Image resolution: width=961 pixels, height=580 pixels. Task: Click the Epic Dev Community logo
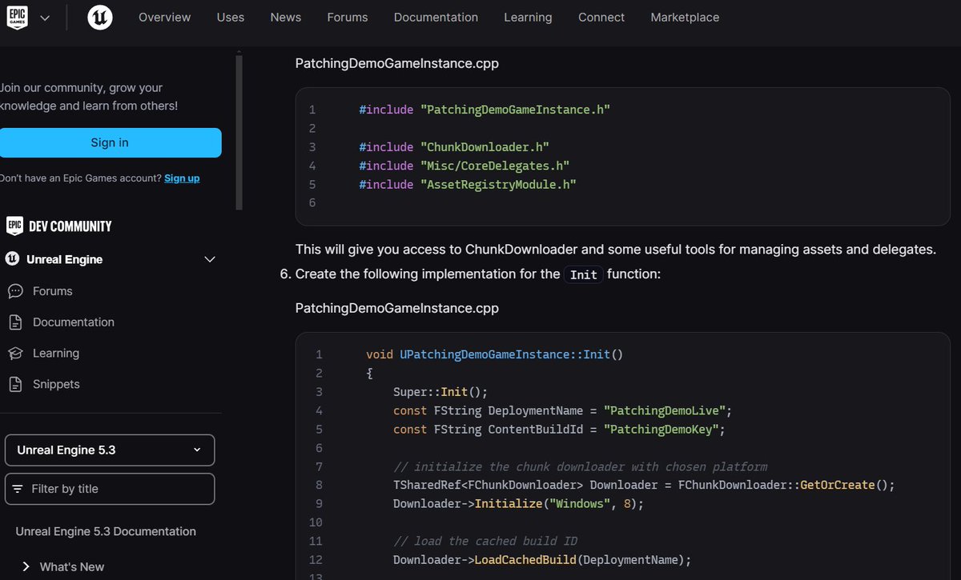click(58, 226)
